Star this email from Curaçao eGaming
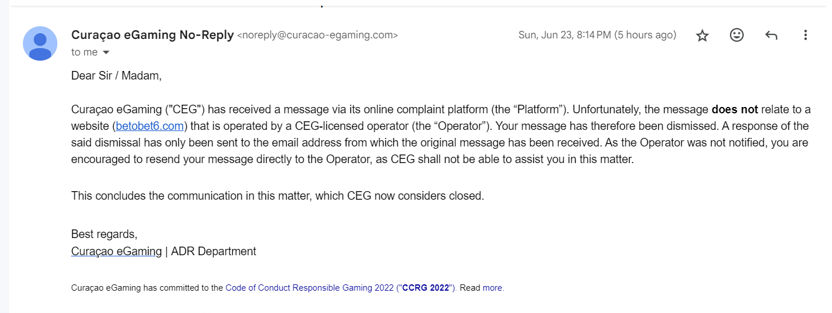This screenshot has height=313, width=832. tap(702, 35)
